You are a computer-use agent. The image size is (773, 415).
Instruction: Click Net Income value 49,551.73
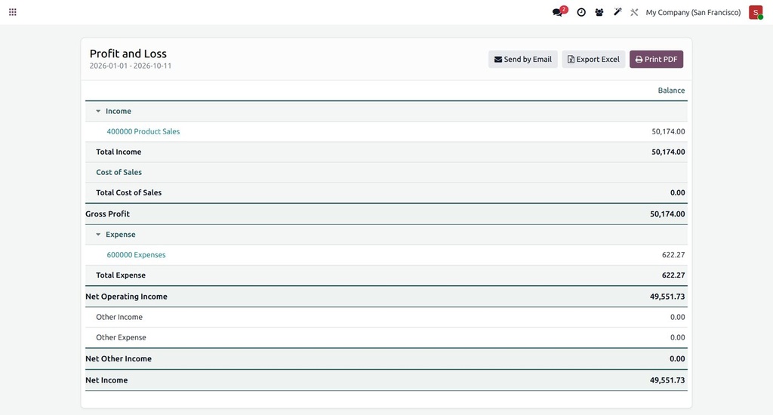[667, 380]
